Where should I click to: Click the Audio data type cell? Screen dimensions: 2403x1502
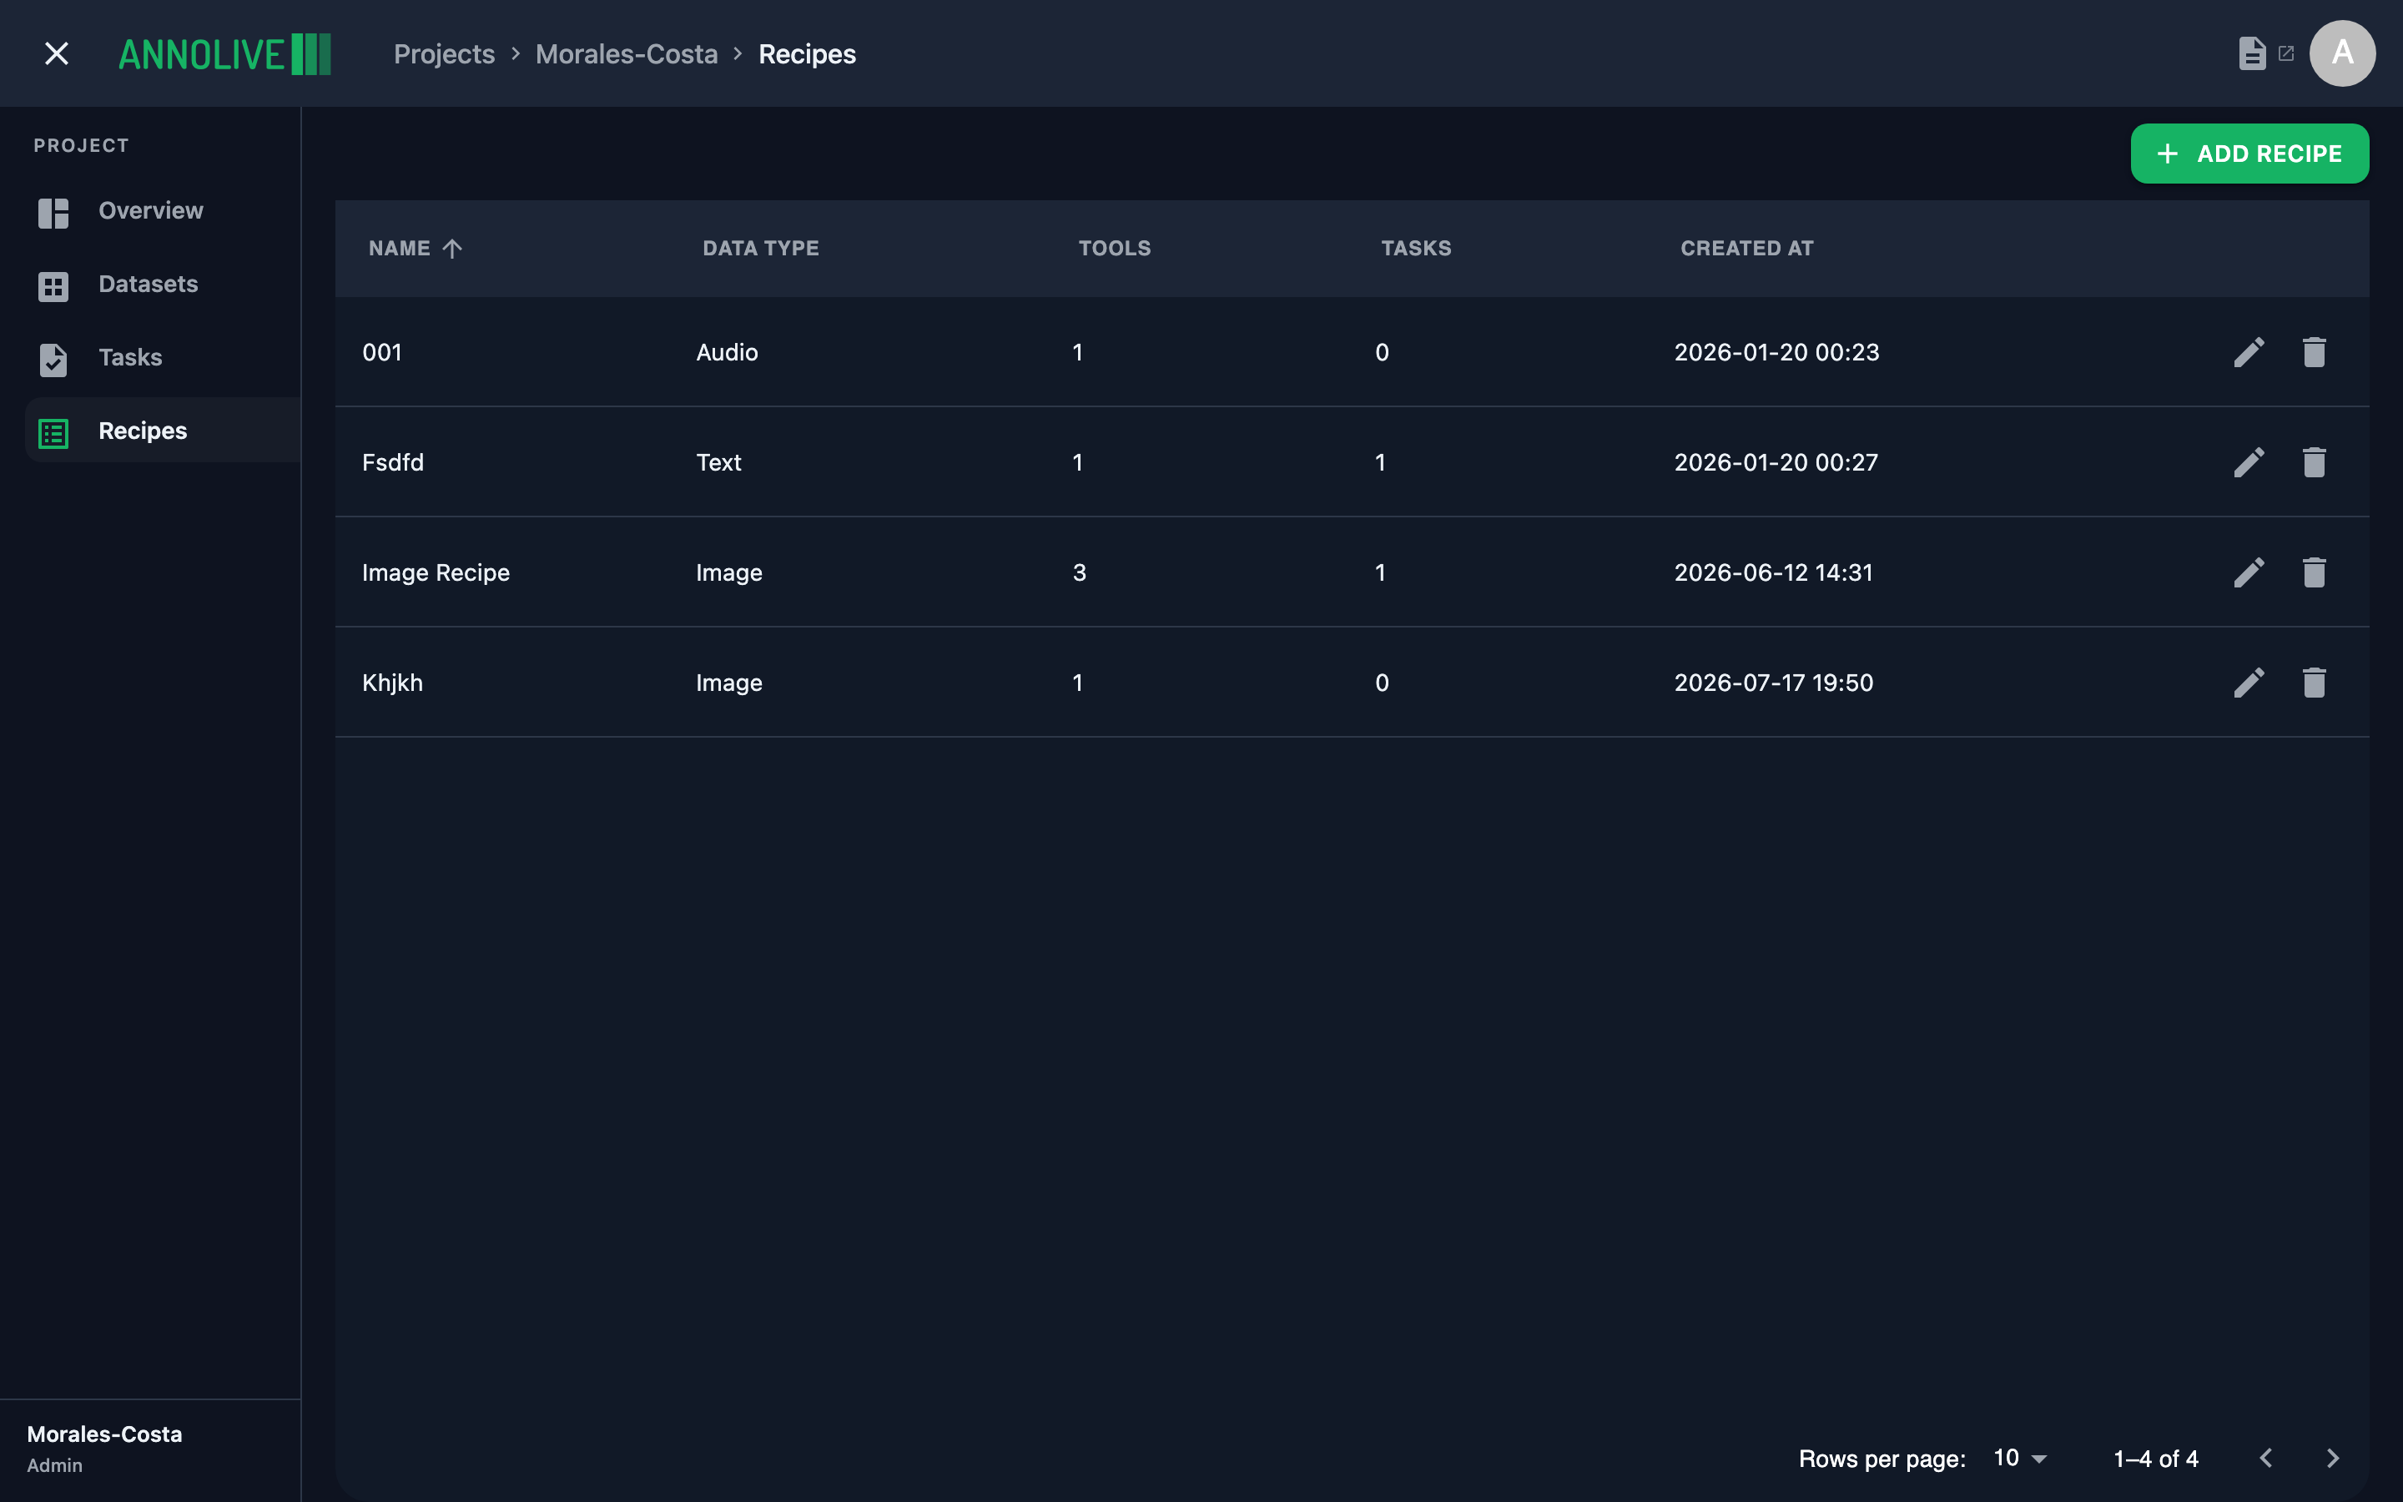pyautogui.click(x=727, y=351)
